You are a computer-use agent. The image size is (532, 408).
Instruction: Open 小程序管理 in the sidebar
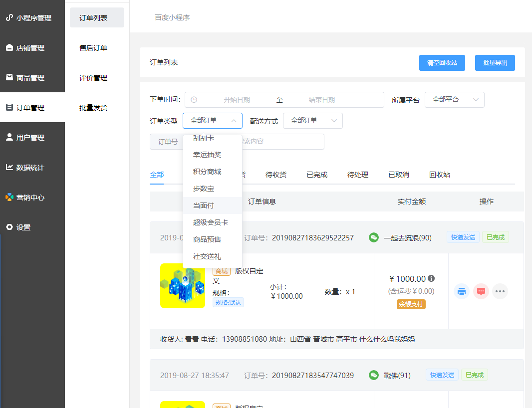pyautogui.click(x=32, y=18)
